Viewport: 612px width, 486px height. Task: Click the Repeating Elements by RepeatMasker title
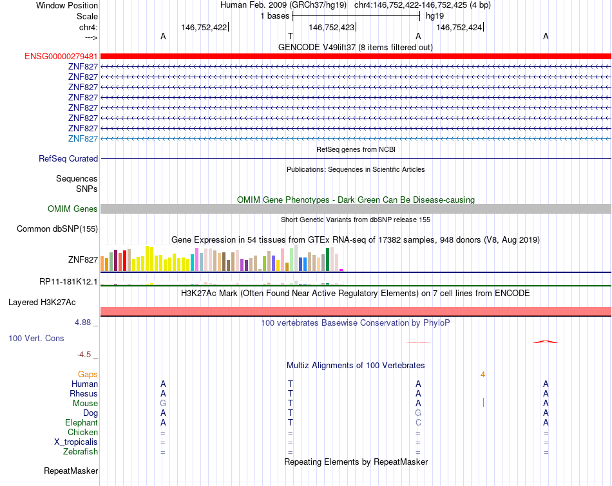pos(356,462)
